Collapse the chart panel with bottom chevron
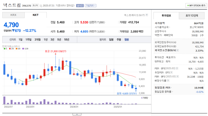Screen dimensions: 208x116 click(x=77, y=114)
